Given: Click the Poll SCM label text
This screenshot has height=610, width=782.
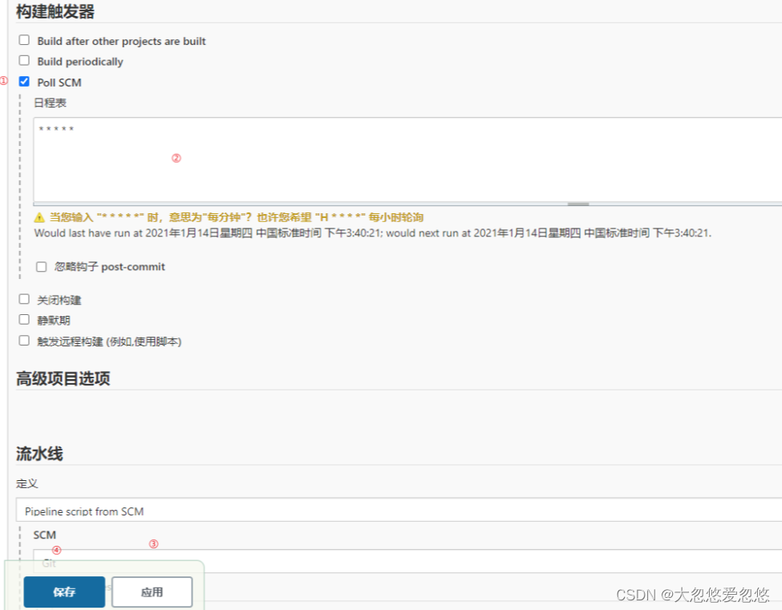Looking at the screenshot, I should point(59,83).
